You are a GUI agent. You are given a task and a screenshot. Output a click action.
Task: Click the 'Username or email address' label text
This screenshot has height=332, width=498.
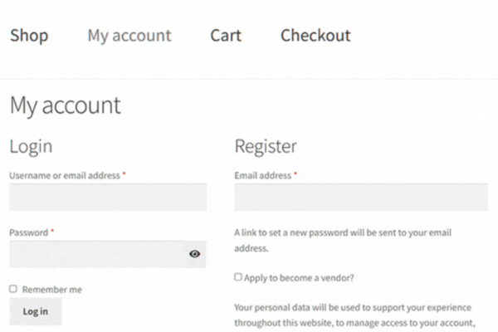click(x=65, y=176)
